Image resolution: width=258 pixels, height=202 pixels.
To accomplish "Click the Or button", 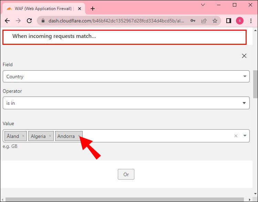I will [126, 174].
